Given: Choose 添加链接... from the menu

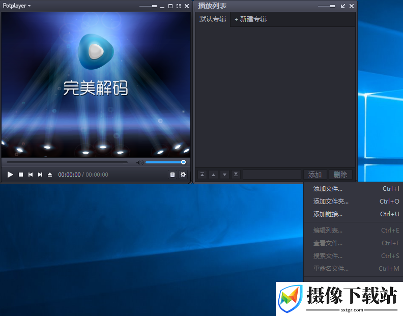Looking at the screenshot, I should click(x=354, y=214).
